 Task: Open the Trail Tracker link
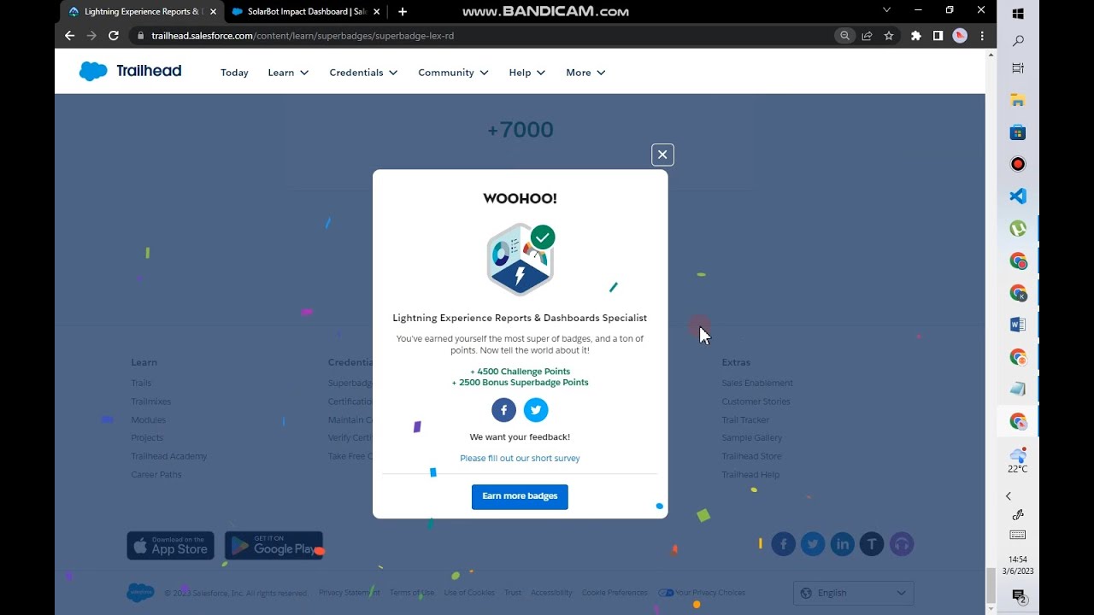click(x=745, y=420)
